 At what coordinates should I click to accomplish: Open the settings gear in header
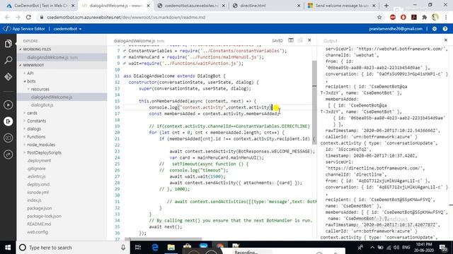[x=435, y=29]
